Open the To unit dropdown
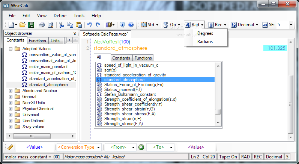The height and width of the screenshot is (164, 299). [171, 148]
